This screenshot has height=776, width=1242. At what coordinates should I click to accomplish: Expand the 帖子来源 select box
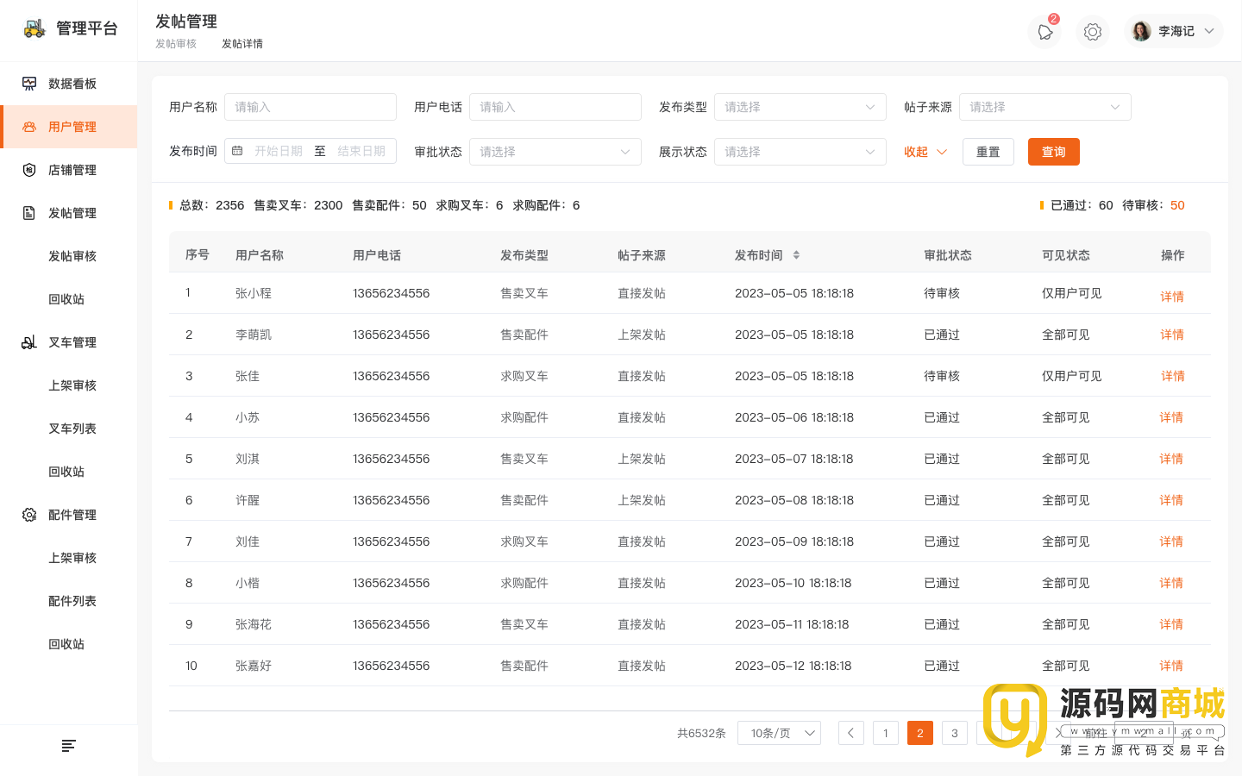[1044, 107]
